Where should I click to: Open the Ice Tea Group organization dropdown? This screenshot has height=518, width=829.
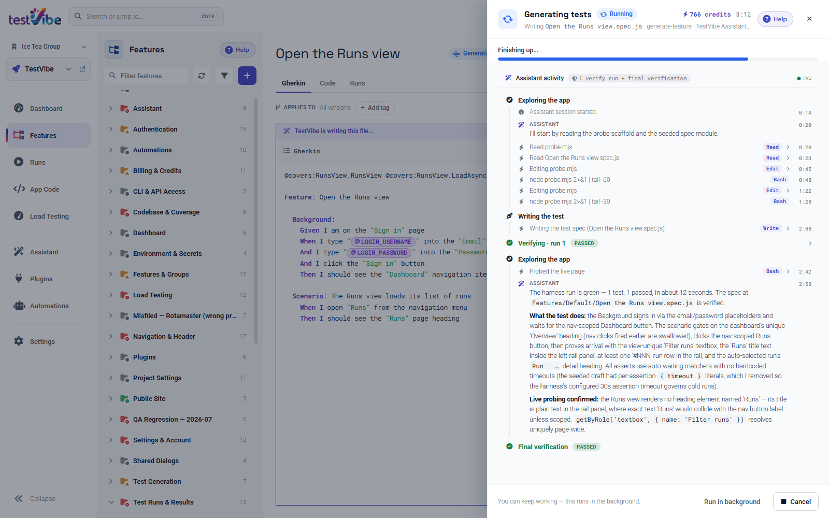tap(49, 47)
